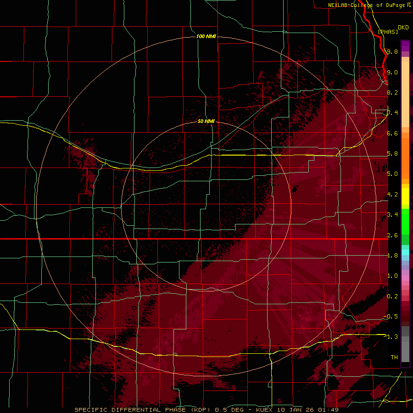413x413 pixels.
Task: Click the -1.3 scale value
Action: (391, 337)
